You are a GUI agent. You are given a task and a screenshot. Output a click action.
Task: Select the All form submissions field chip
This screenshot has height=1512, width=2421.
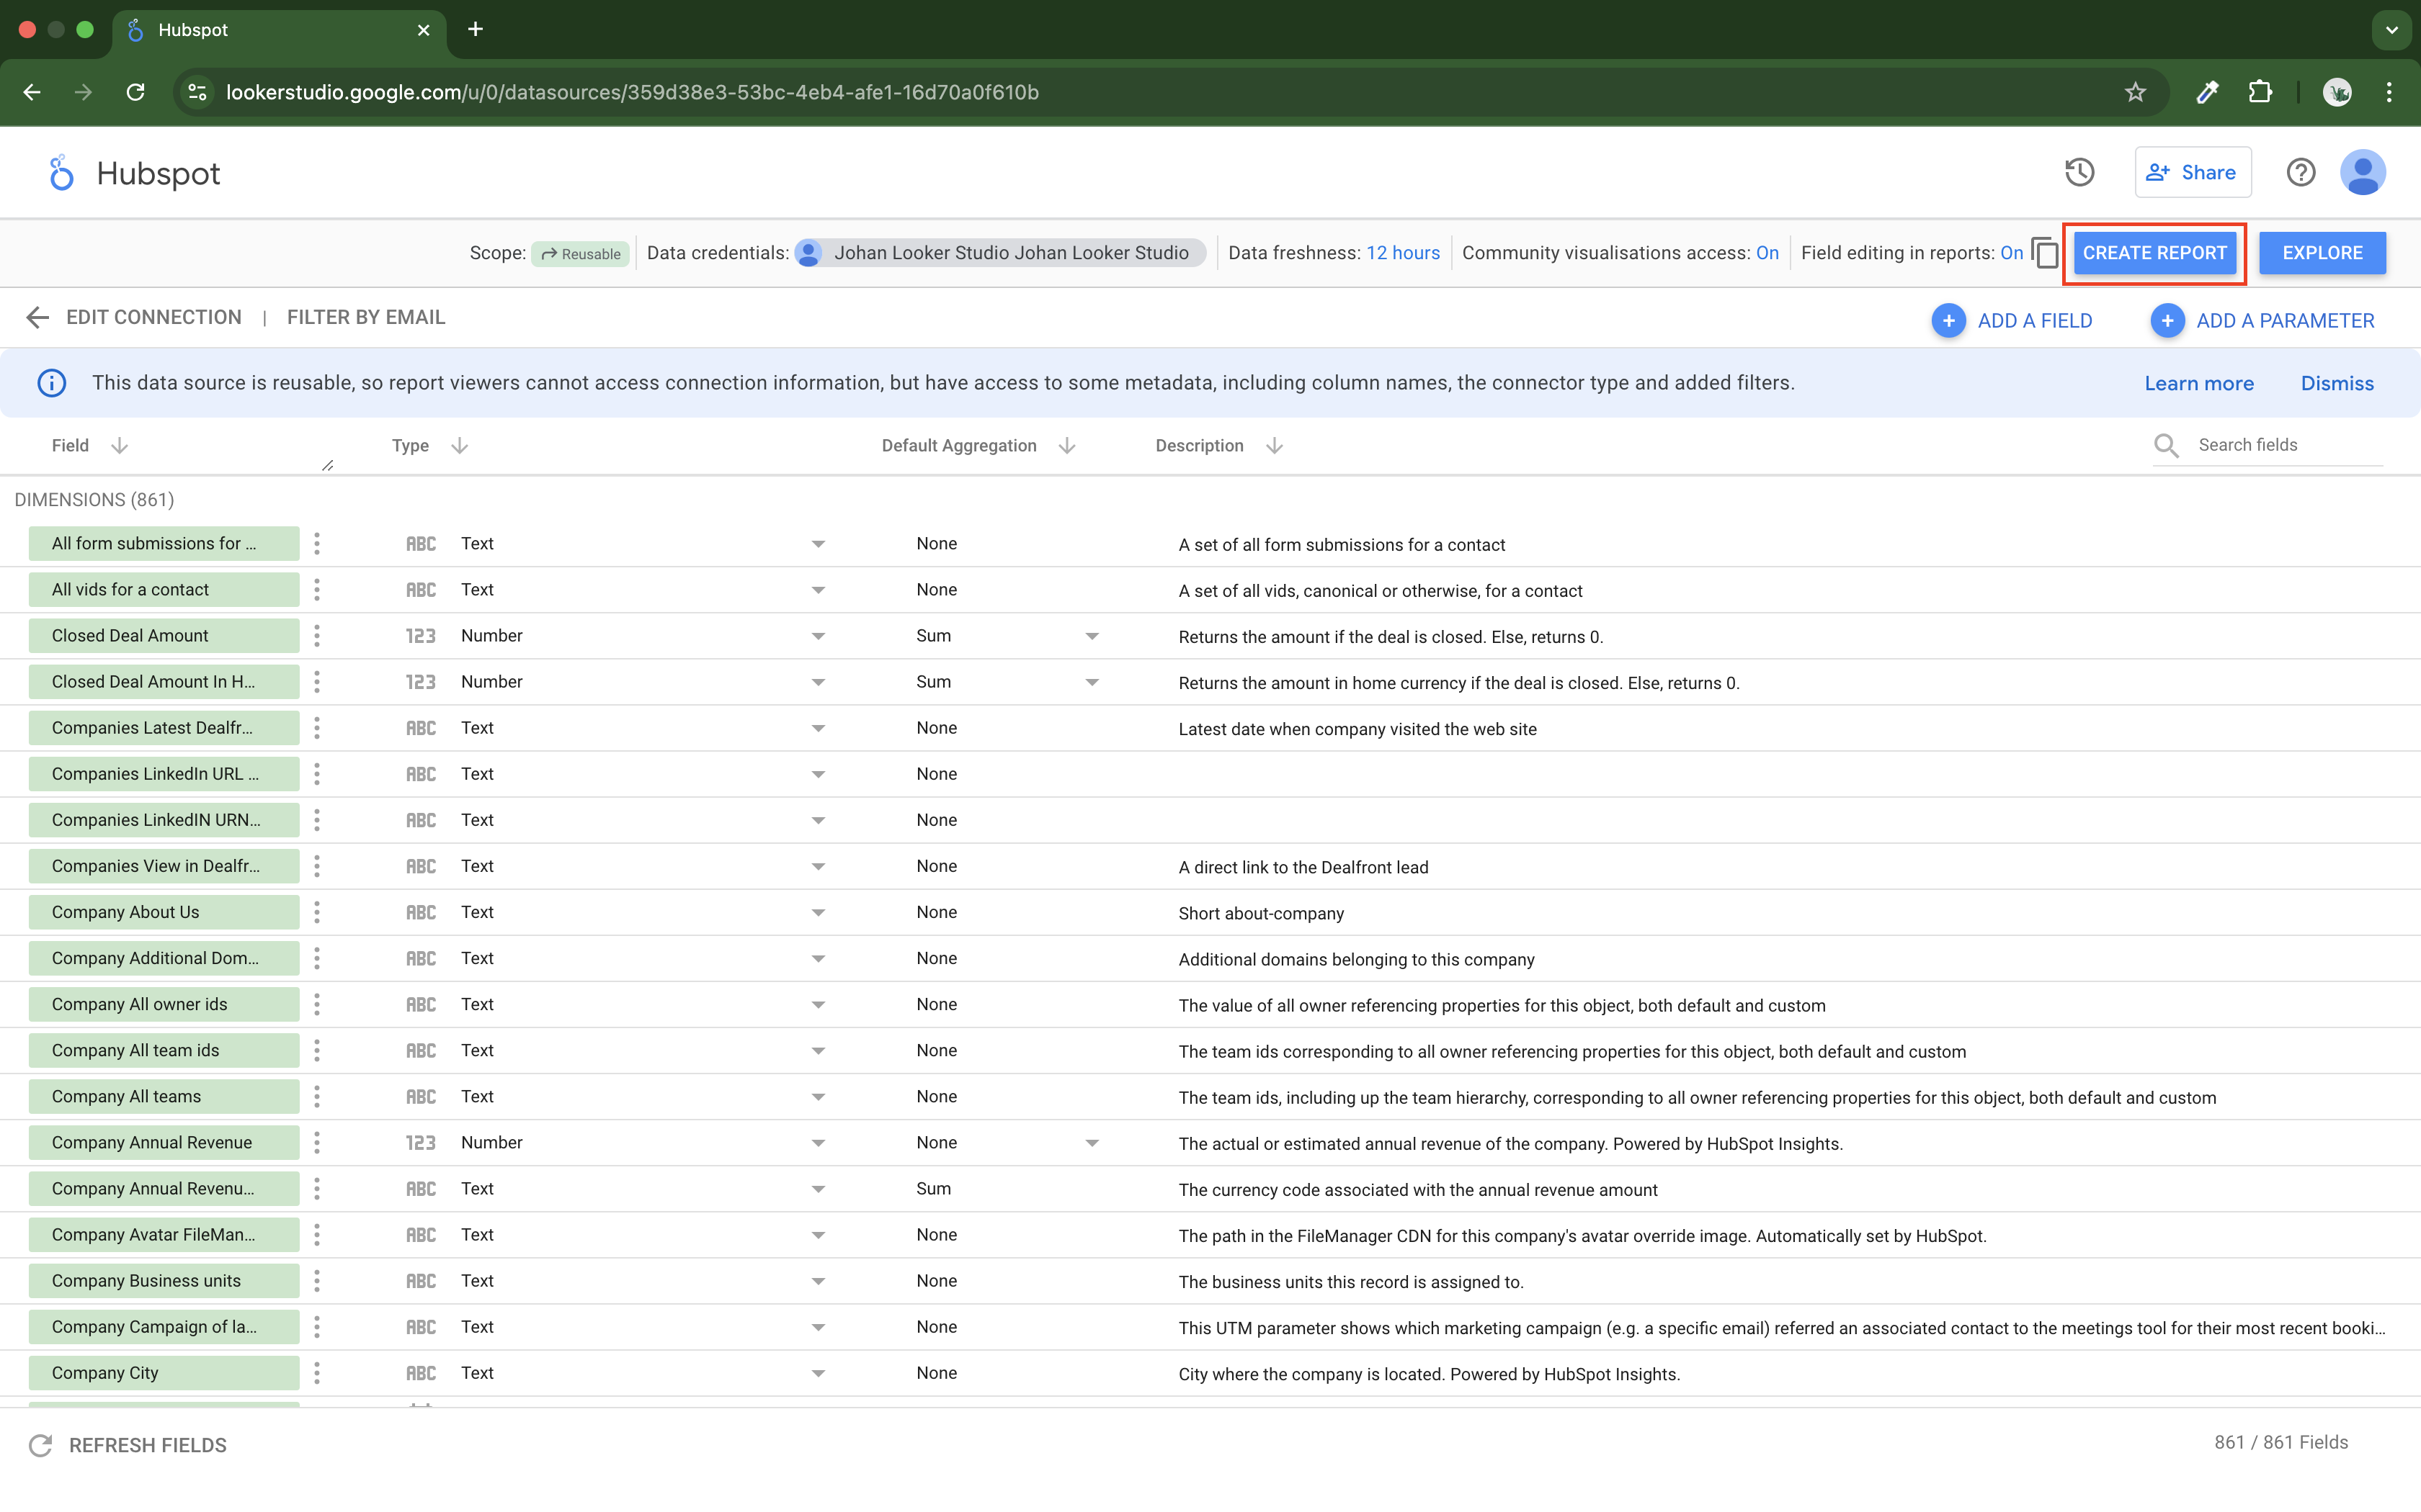pyautogui.click(x=164, y=544)
